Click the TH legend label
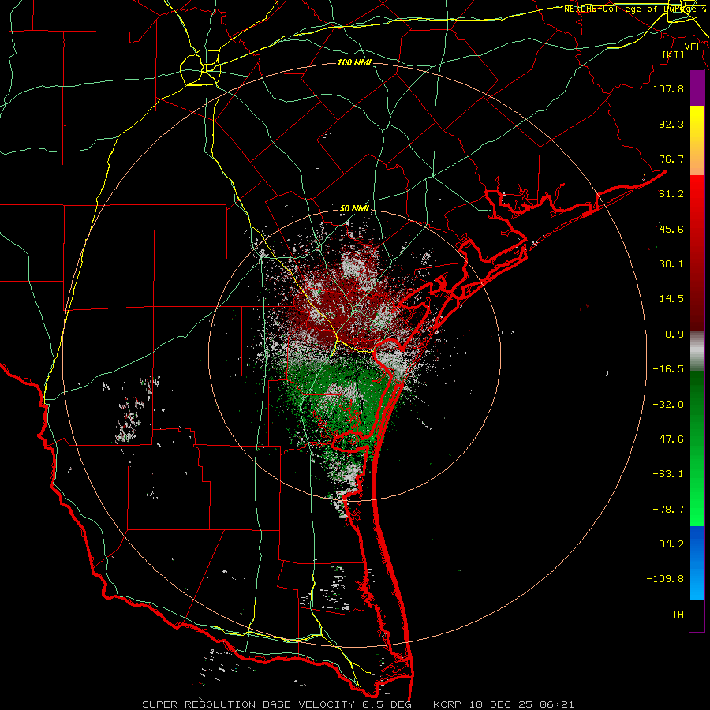Viewport: 710px width, 710px height. pyautogui.click(x=678, y=615)
